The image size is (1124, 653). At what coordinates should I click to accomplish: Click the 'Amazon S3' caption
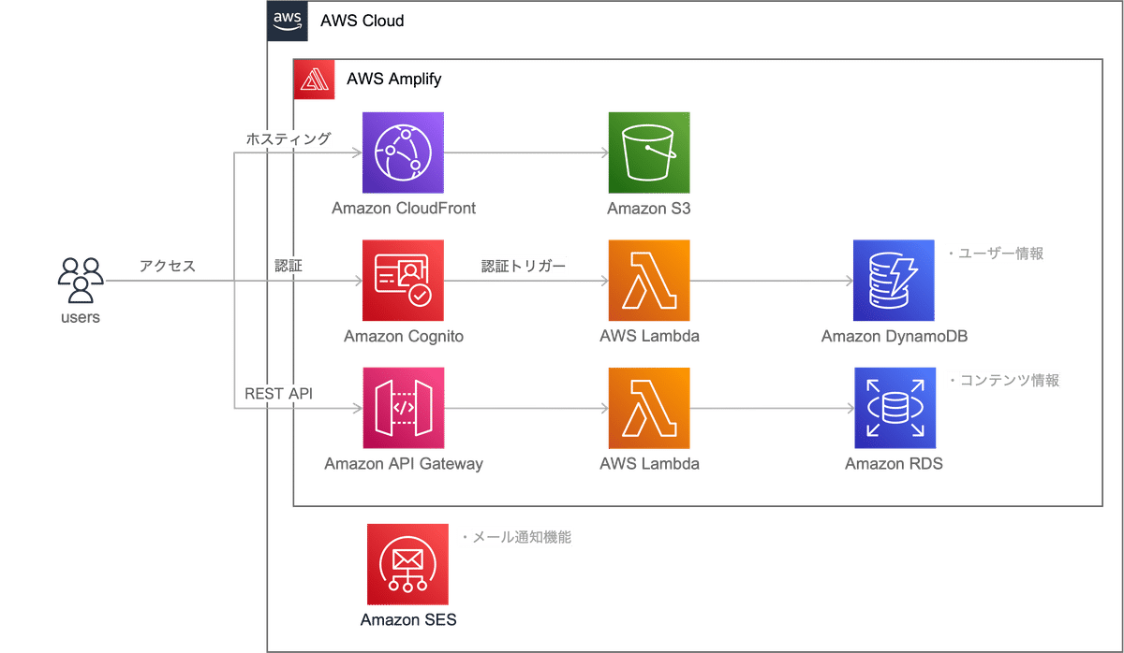point(649,208)
